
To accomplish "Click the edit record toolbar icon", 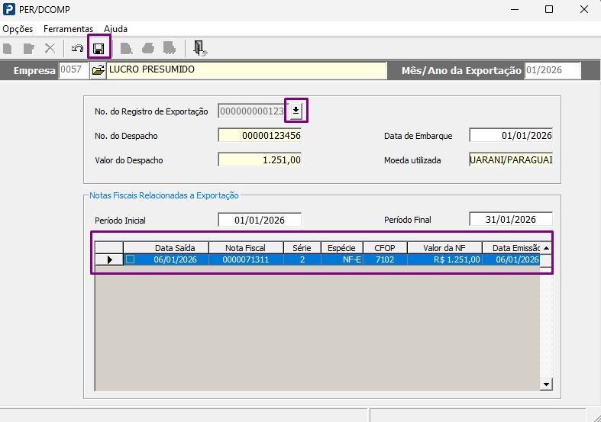I will [x=29, y=49].
